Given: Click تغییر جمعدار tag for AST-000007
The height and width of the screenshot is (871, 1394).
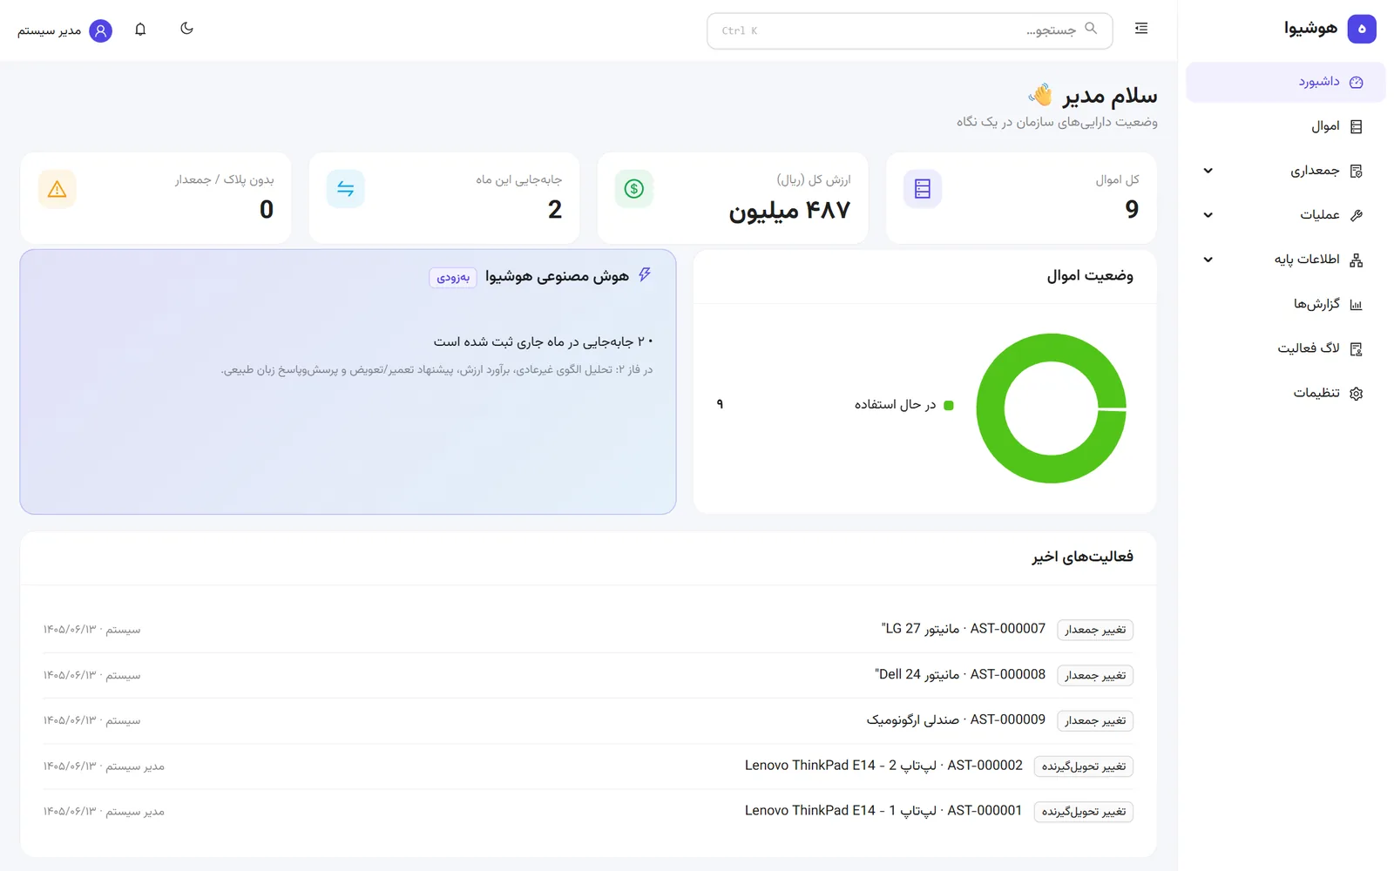Looking at the screenshot, I should 1095,630.
